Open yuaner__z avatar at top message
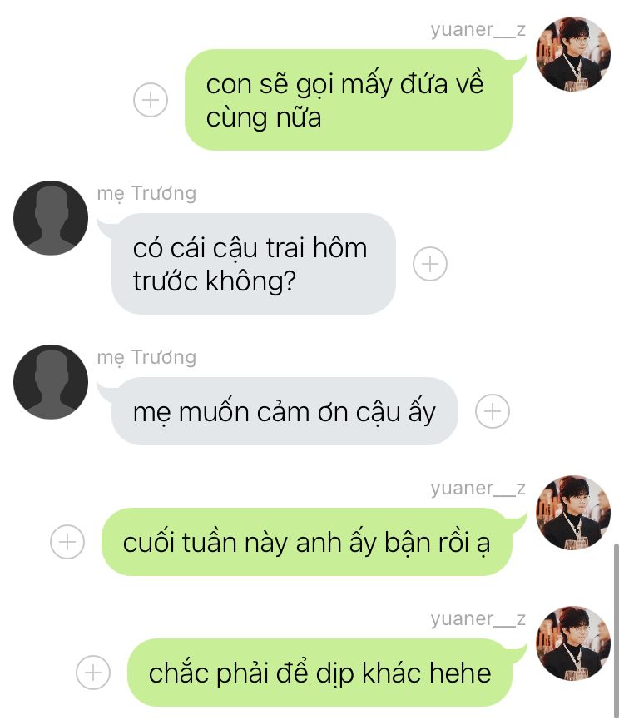624x720 pixels. (x=573, y=54)
